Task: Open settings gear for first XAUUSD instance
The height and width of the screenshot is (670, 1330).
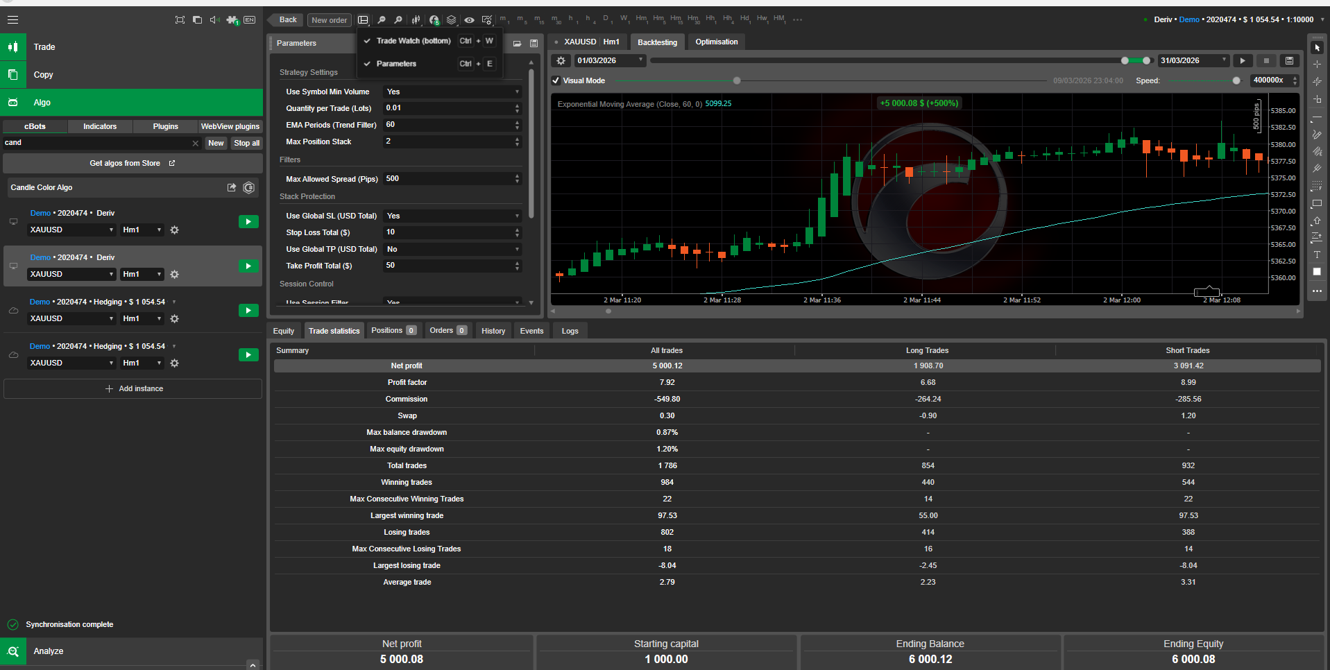Action: (x=175, y=230)
